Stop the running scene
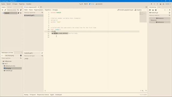This screenshot has height=97, width=172. coord(157,4)
